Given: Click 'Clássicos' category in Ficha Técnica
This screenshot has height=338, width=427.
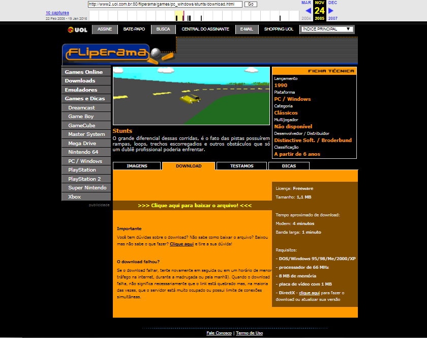Looking at the screenshot, I should [286, 113].
